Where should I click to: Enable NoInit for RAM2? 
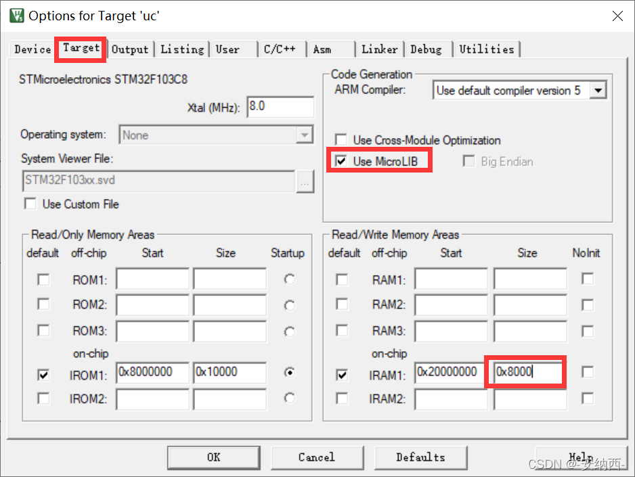coord(588,304)
